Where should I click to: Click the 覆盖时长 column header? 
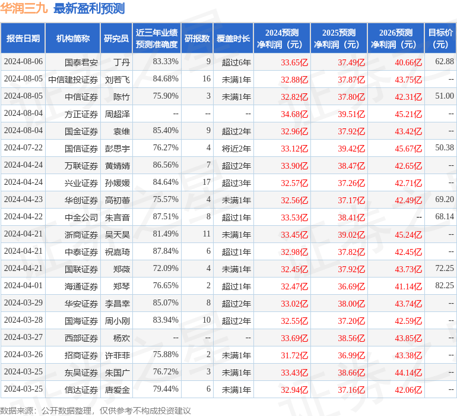click(233, 38)
